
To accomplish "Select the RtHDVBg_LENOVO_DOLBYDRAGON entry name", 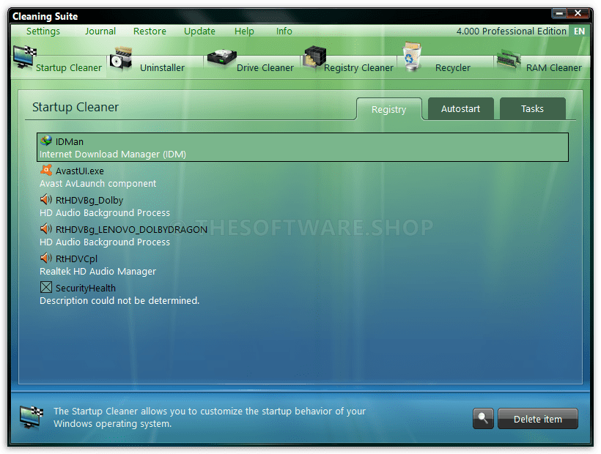I will click(x=131, y=229).
